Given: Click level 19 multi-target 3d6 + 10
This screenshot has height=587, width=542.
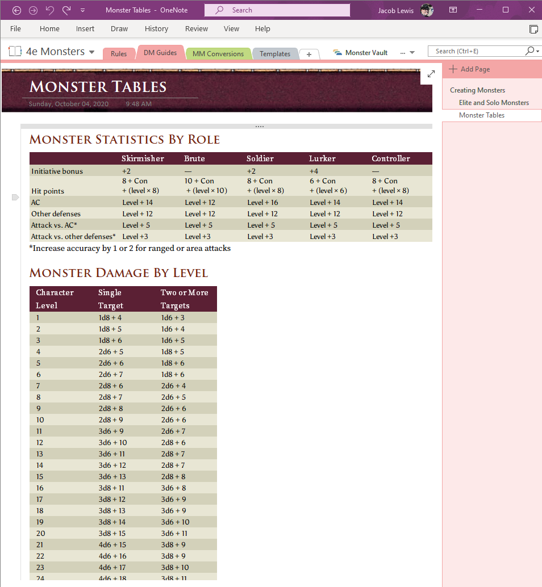Looking at the screenshot, I should coord(176,522).
